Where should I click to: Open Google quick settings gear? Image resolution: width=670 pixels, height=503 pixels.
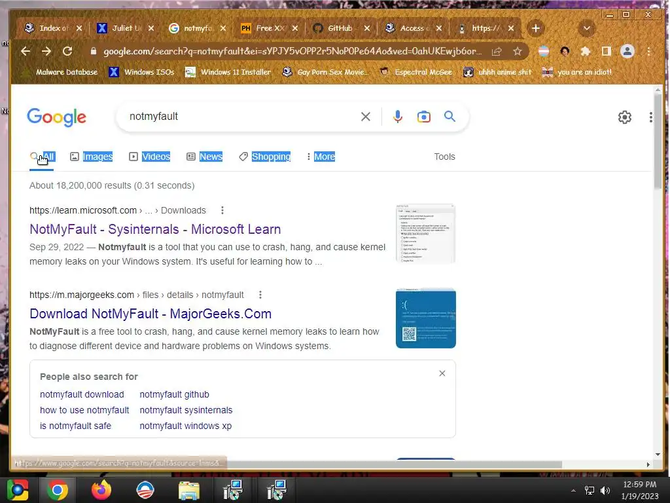tap(625, 117)
